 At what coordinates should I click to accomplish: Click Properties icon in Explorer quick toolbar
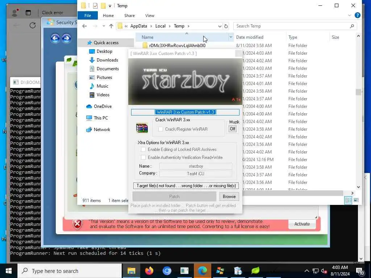pos(95,6)
